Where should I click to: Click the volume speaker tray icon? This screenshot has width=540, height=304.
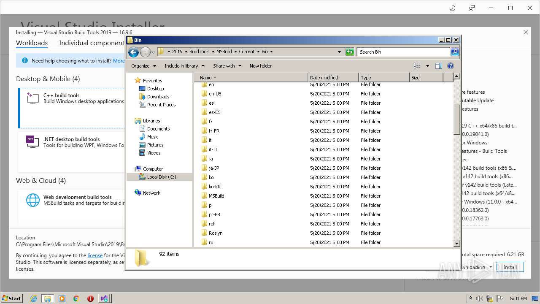tap(480, 299)
